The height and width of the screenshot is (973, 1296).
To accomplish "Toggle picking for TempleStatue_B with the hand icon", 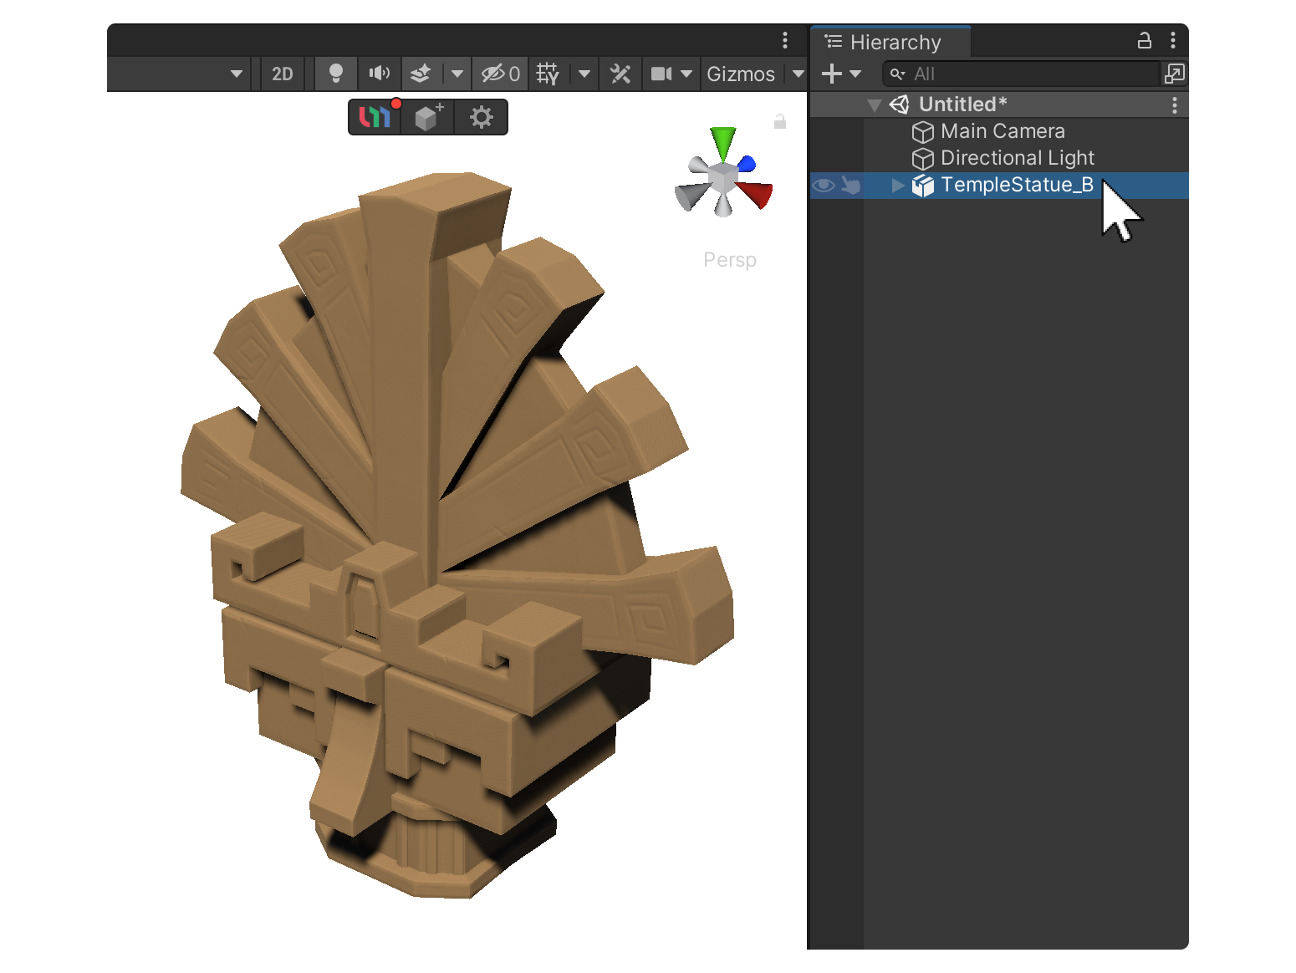I will (851, 186).
